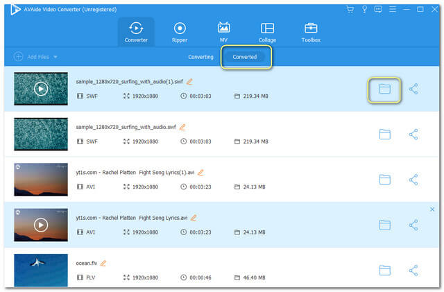Image resolution: width=444 pixels, height=292 pixels.
Task: Open the shopping cart purchase icon
Action: (x=350, y=9)
